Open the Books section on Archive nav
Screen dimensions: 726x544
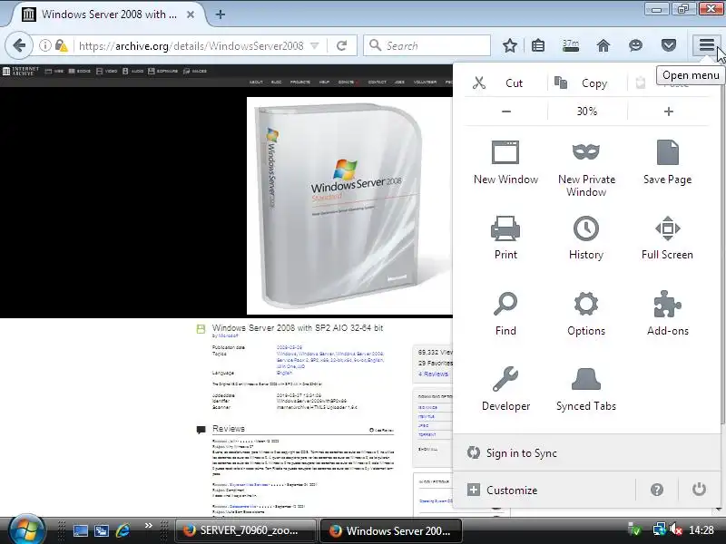click(x=80, y=71)
